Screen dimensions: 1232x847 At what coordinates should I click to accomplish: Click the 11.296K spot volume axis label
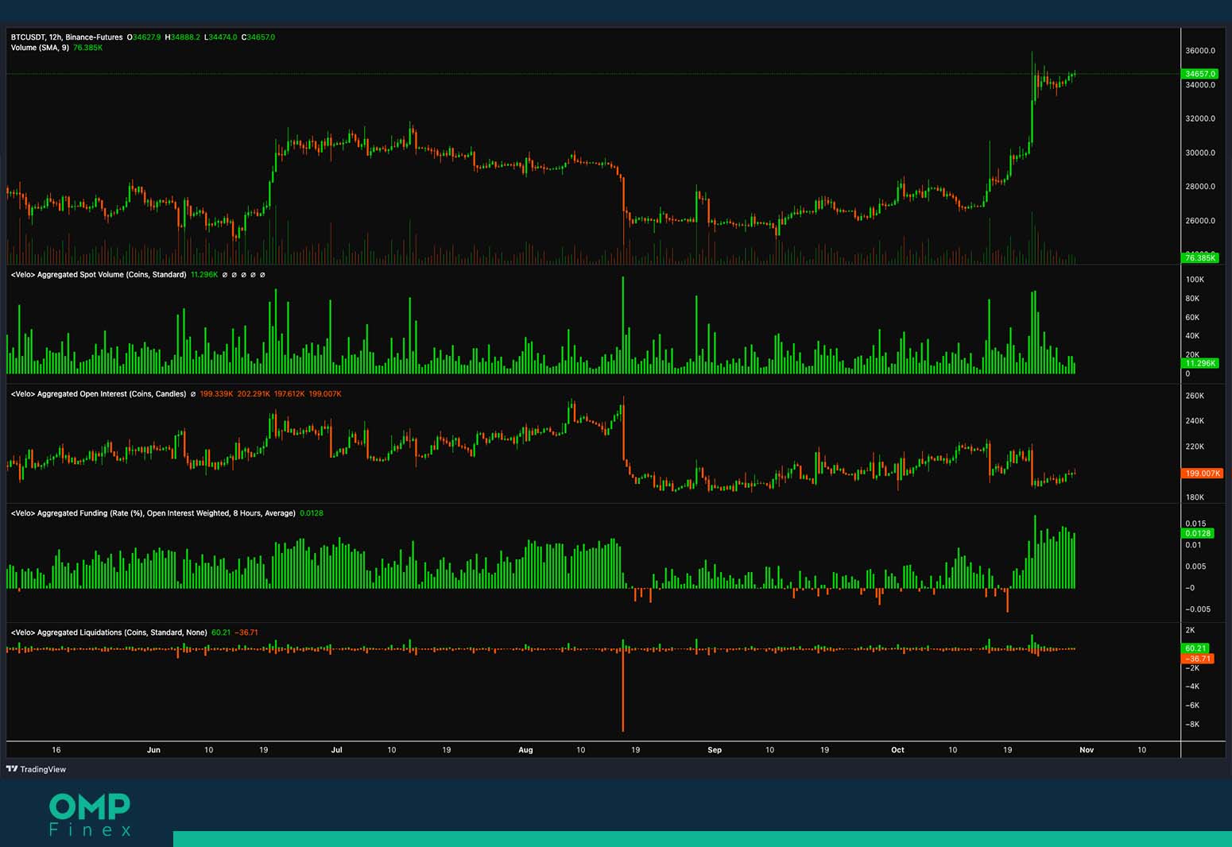1200,363
